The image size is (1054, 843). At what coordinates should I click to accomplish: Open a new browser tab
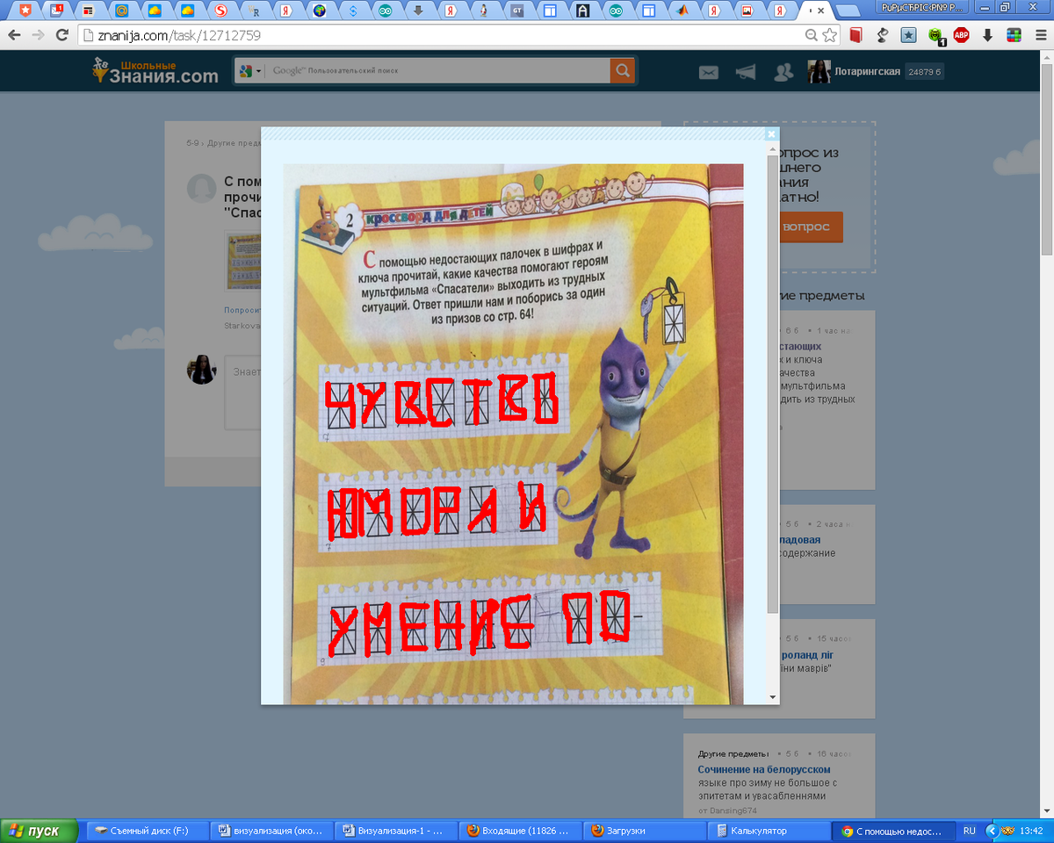(847, 11)
